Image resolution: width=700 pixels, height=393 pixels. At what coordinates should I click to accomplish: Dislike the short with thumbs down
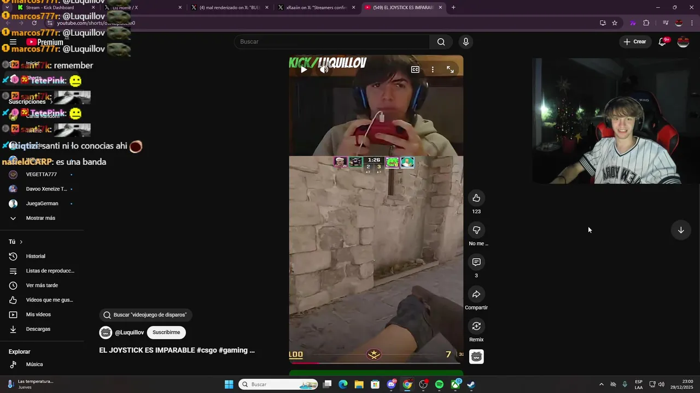coord(476,230)
